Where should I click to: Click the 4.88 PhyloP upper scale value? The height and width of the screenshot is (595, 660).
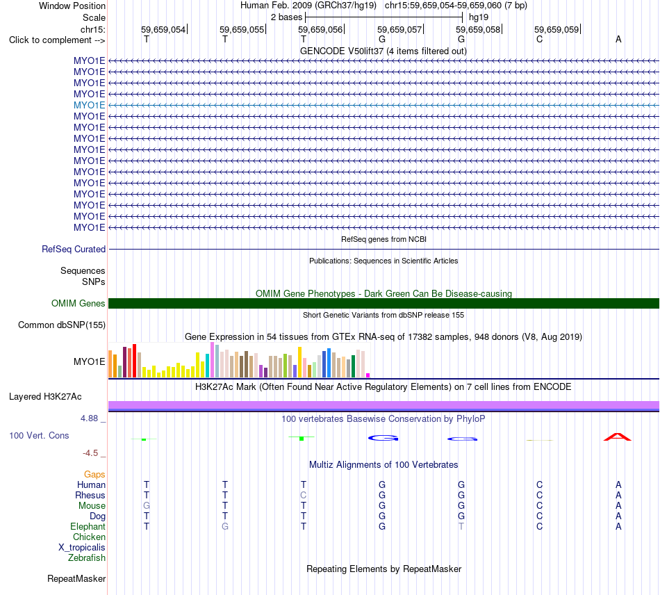[x=89, y=418]
